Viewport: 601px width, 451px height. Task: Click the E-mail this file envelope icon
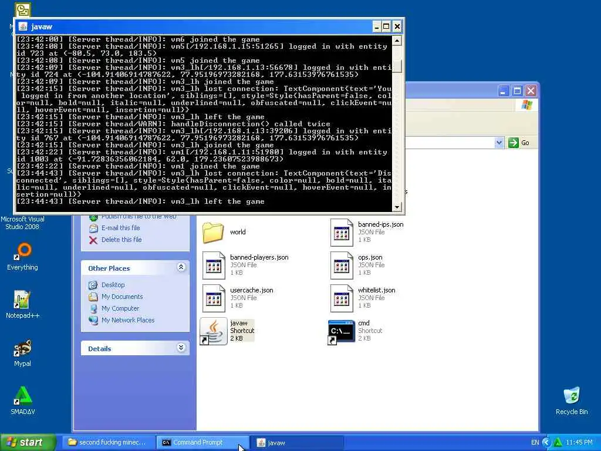pyautogui.click(x=93, y=228)
